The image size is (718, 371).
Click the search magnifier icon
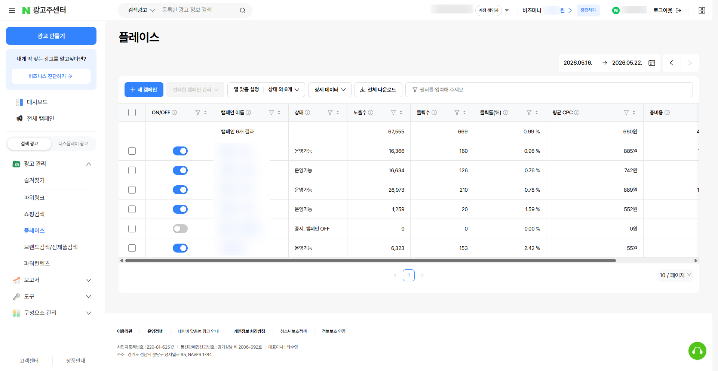tap(243, 10)
